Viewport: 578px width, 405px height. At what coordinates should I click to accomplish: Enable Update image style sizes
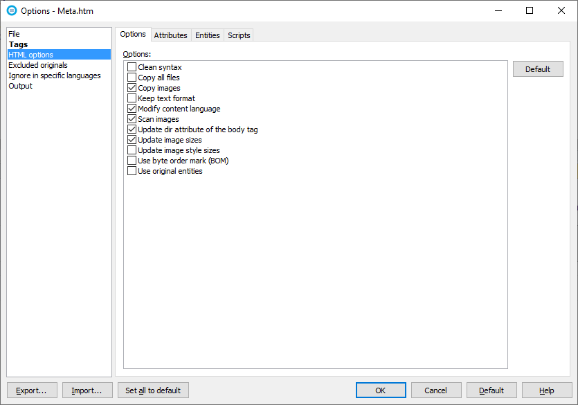click(x=132, y=150)
